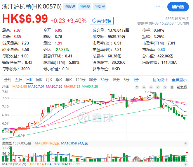Image resolution: width=193 pixels, height=167 pixels.
Task: Select the 季K chart tab
Action: tap(59, 80)
